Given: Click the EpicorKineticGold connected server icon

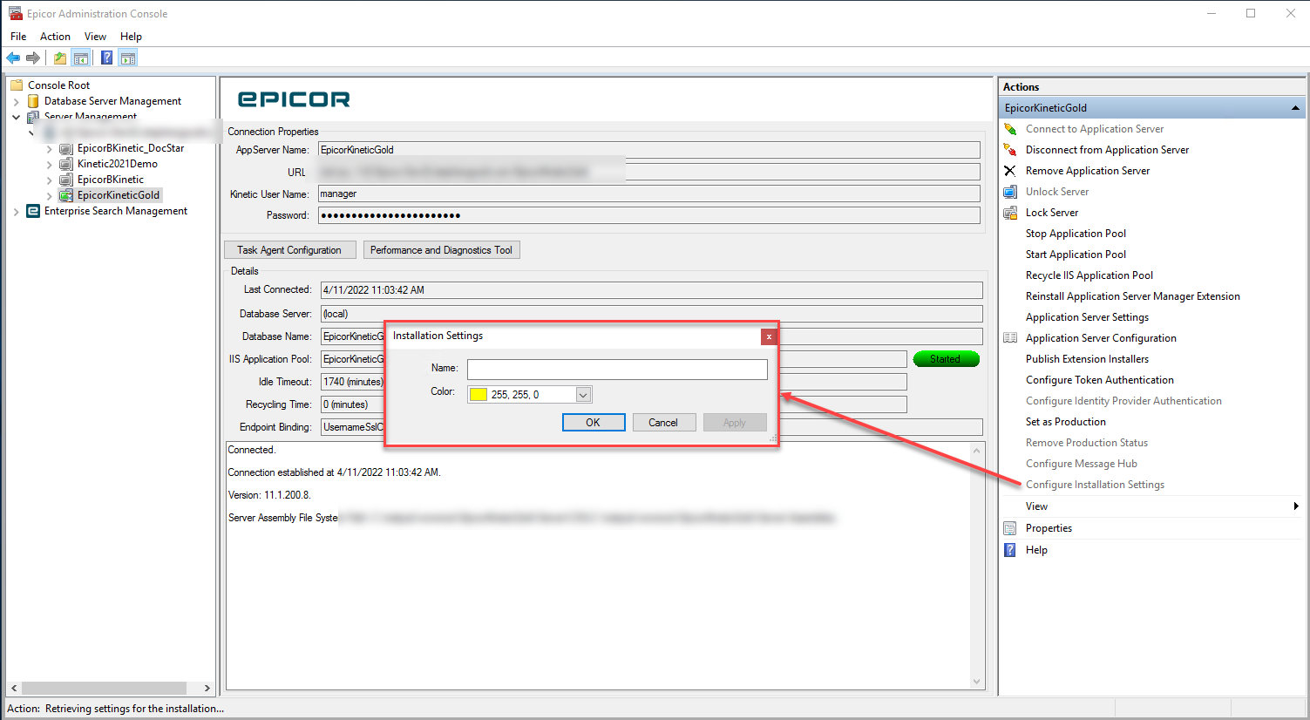Looking at the screenshot, I should [66, 195].
